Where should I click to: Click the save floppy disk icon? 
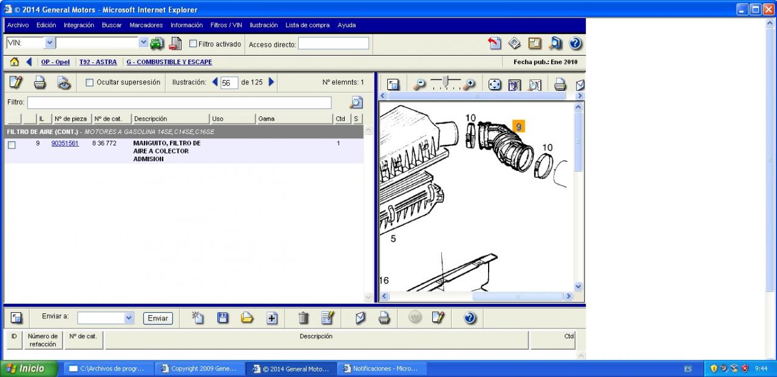tap(223, 318)
